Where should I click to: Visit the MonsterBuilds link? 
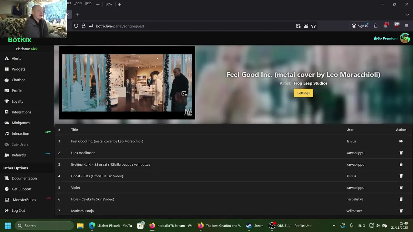click(x=24, y=200)
